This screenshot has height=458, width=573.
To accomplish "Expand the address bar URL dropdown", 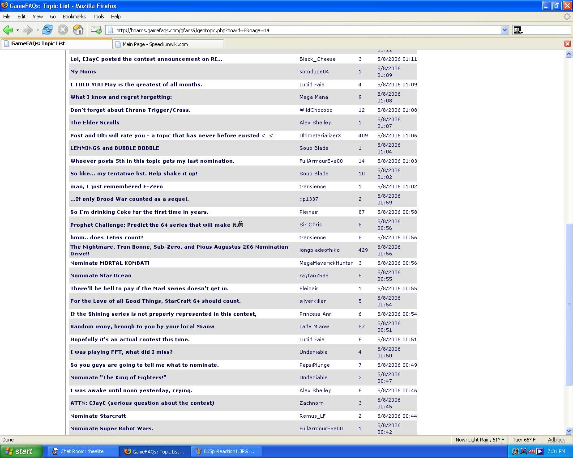I will click(505, 30).
